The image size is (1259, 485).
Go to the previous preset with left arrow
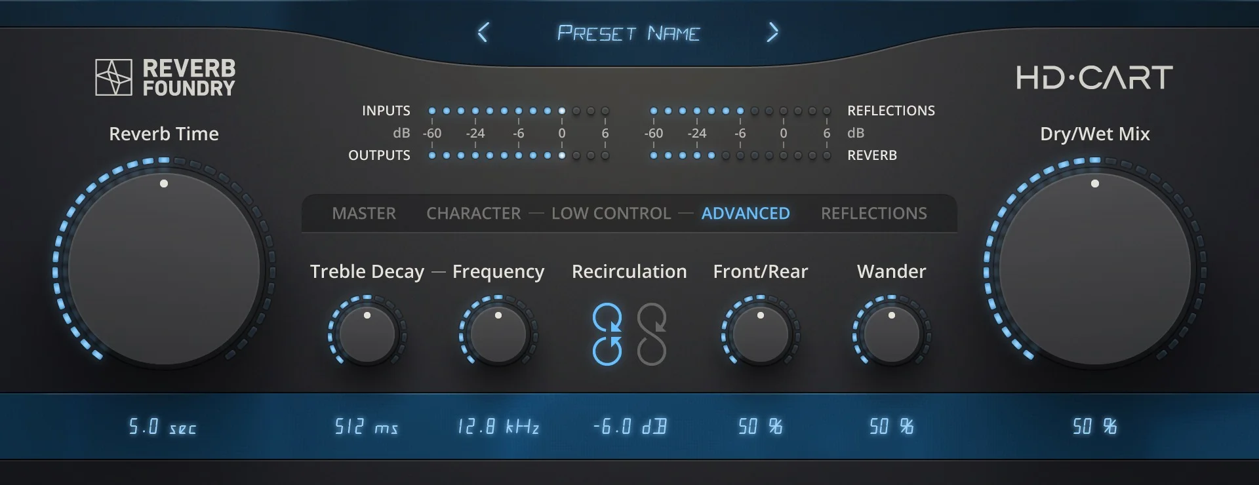tap(483, 32)
